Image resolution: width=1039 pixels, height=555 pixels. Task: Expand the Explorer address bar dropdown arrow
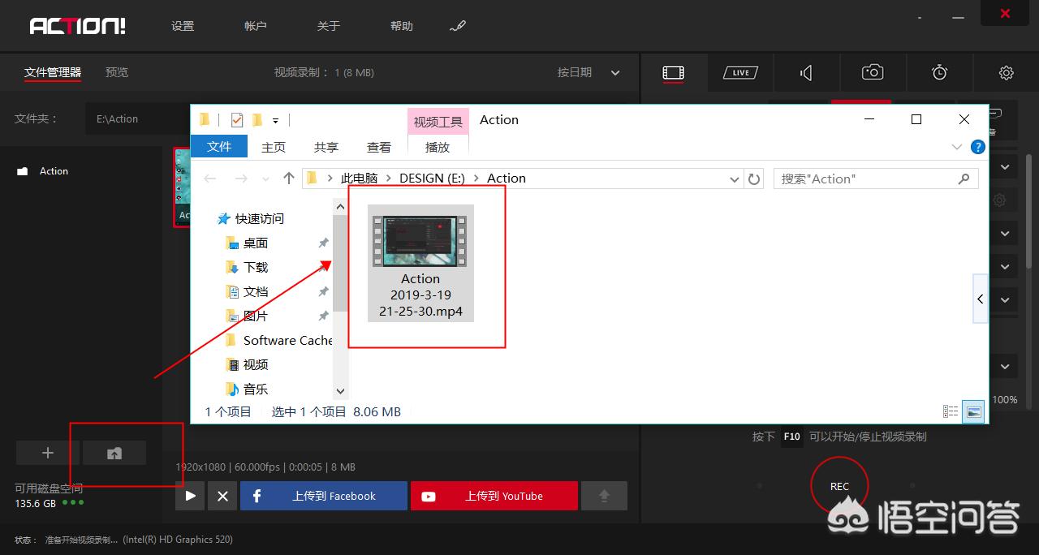734,179
